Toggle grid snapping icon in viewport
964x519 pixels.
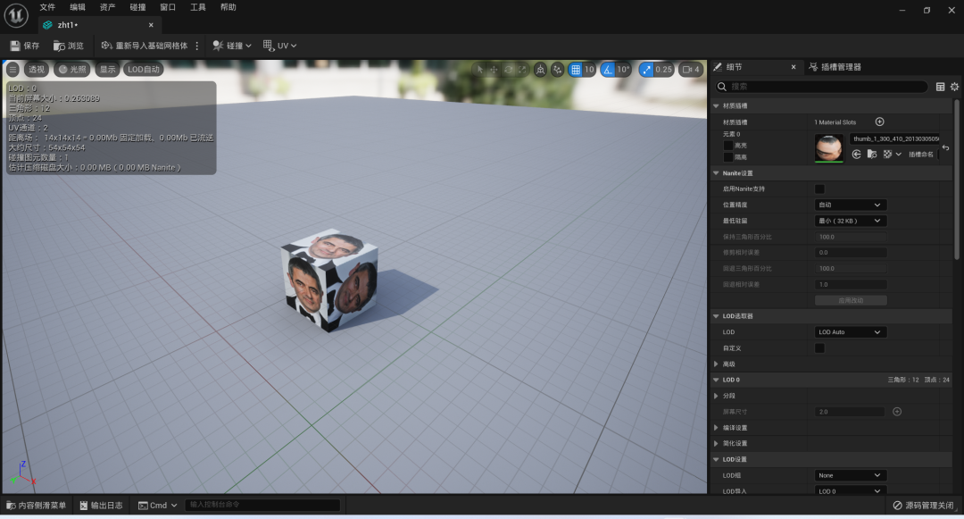(x=576, y=70)
